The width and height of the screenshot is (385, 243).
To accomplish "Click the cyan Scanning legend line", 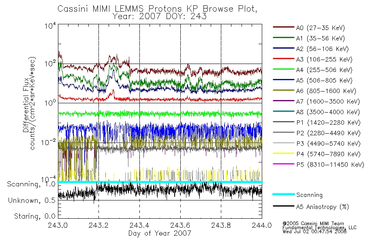I will tap(284, 194).
